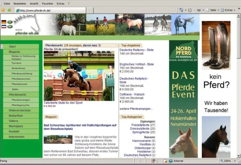Image resolution: width=241 pixels, height=165 pixels.
Task: Click the address bar URL field
Action: point(51,10)
